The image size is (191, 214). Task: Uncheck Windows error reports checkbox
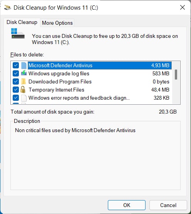pyautogui.click(x=16, y=98)
